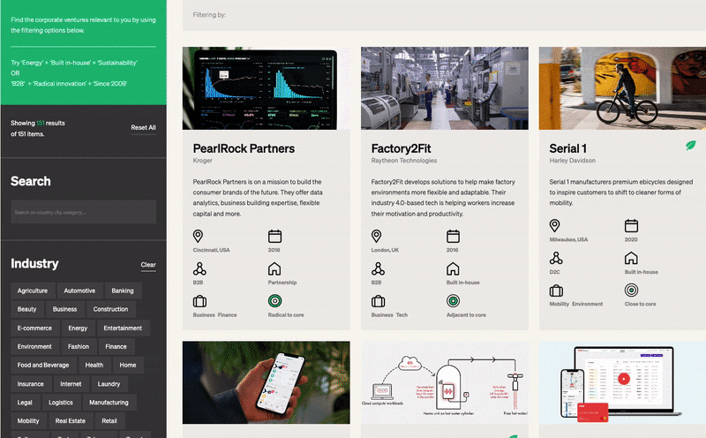
Task: Click the briefcase icon on PearlRock Partners card
Action: [x=199, y=301]
